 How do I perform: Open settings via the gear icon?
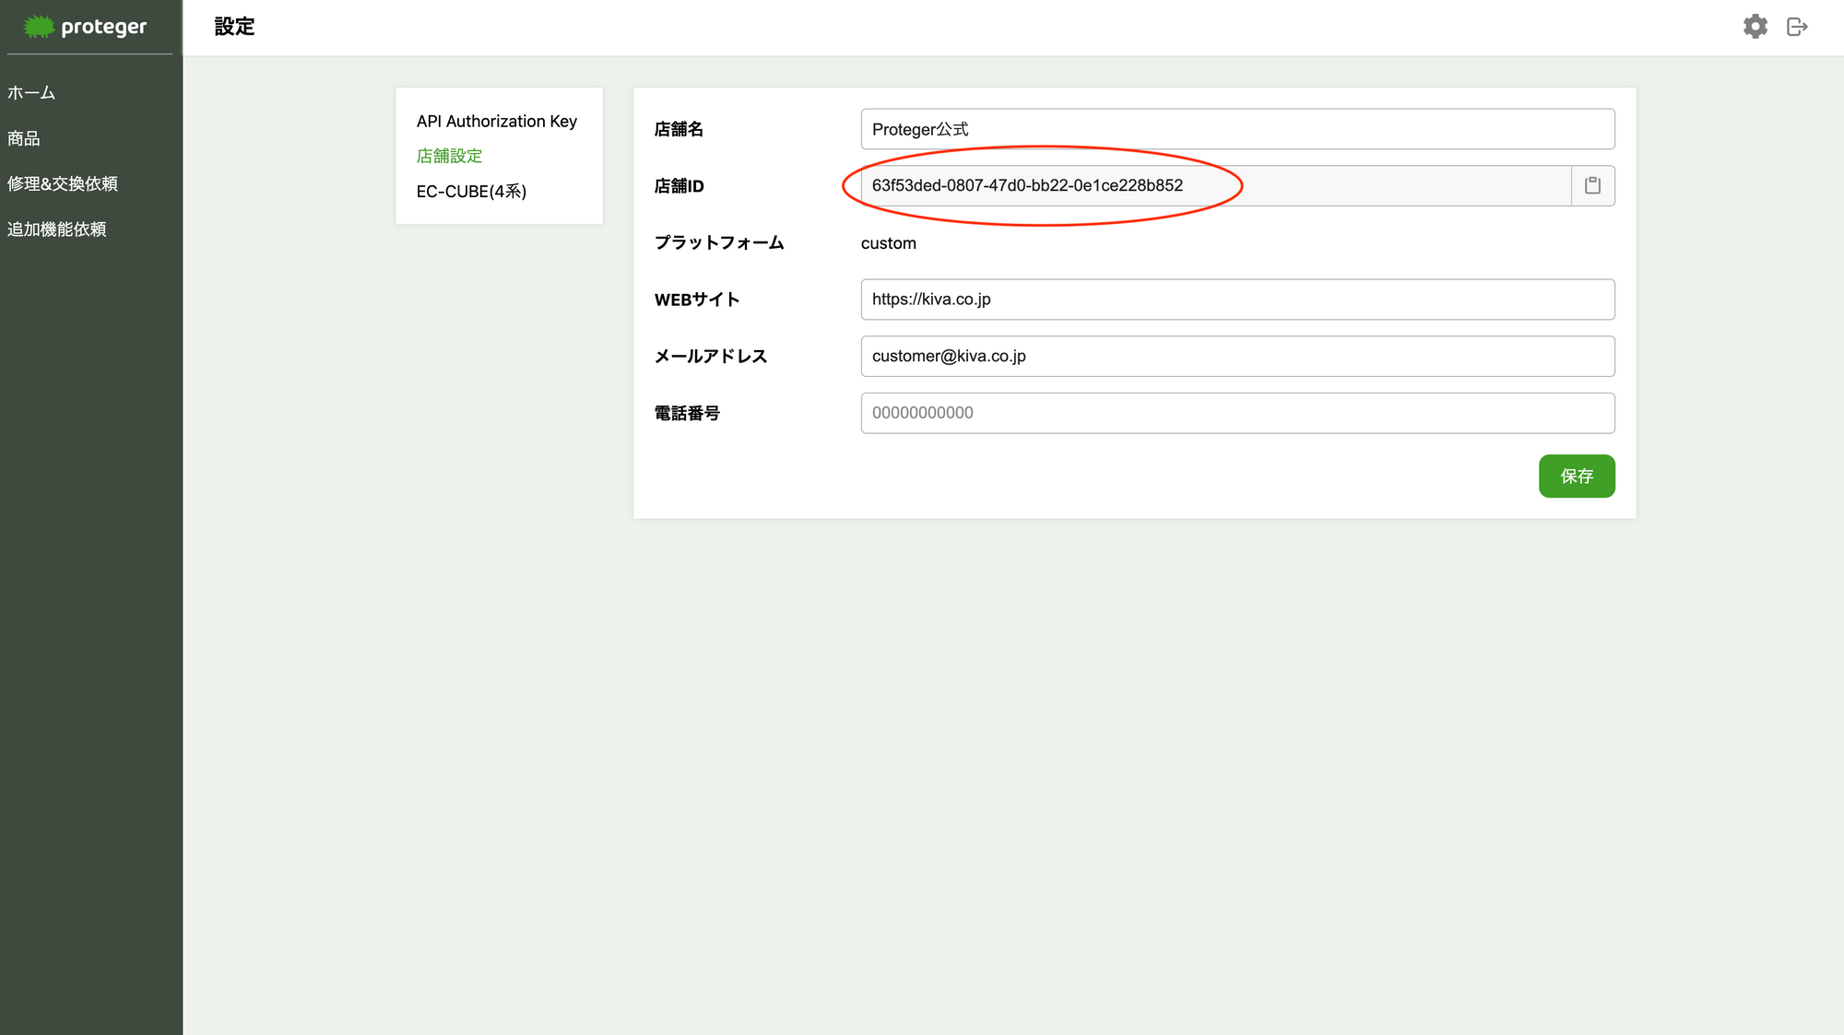[x=1755, y=27]
